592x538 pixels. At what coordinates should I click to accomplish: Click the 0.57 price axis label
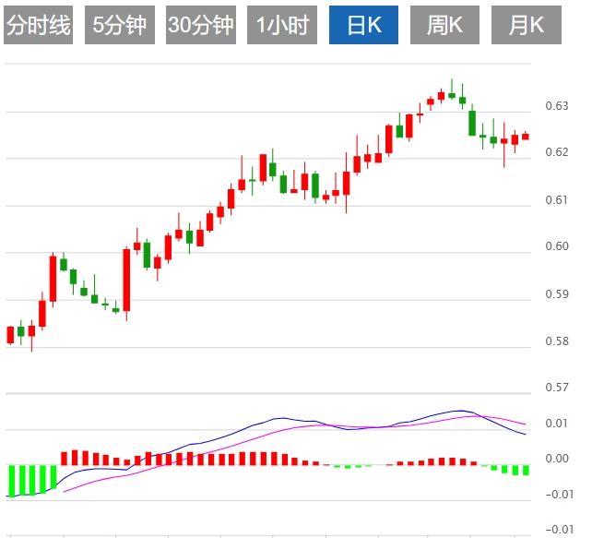557,388
